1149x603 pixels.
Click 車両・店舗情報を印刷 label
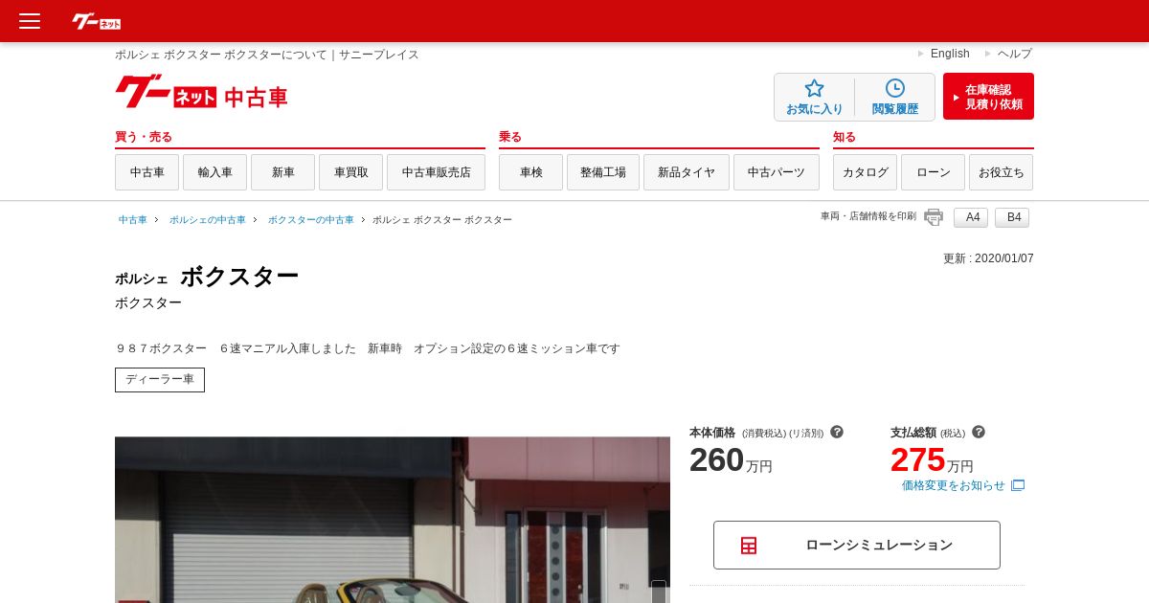(868, 216)
